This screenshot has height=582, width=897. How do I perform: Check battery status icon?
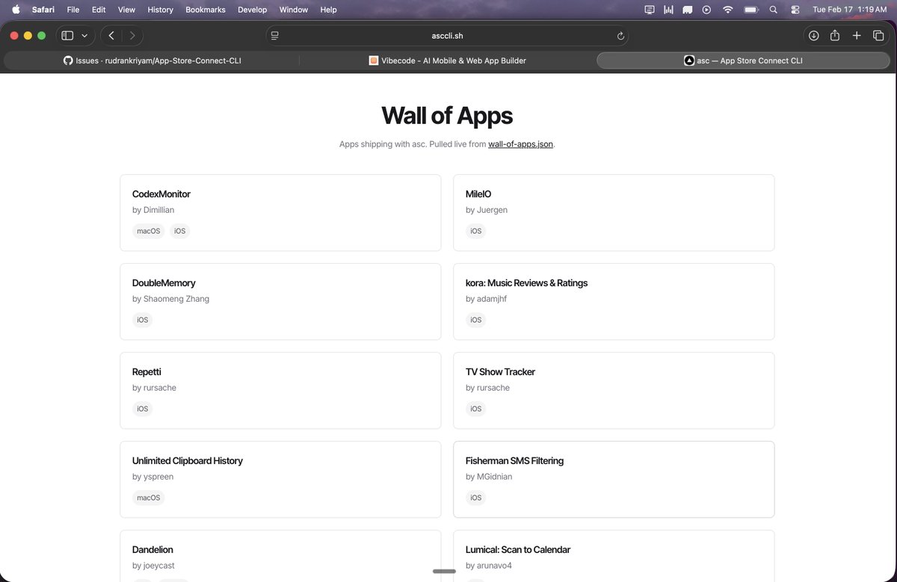(x=751, y=10)
